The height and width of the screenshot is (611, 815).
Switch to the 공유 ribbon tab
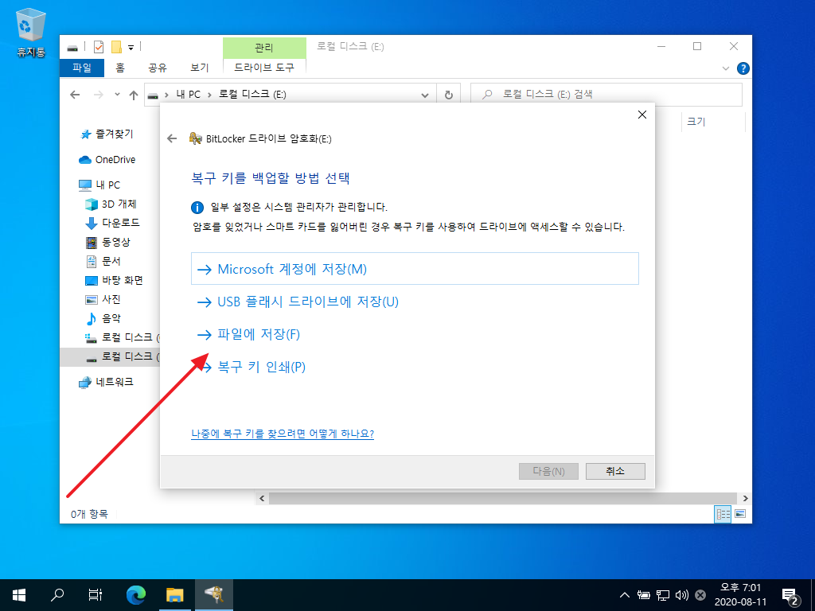(x=157, y=68)
